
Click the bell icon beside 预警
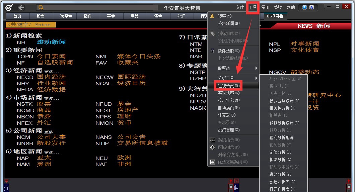tap(212, 16)
